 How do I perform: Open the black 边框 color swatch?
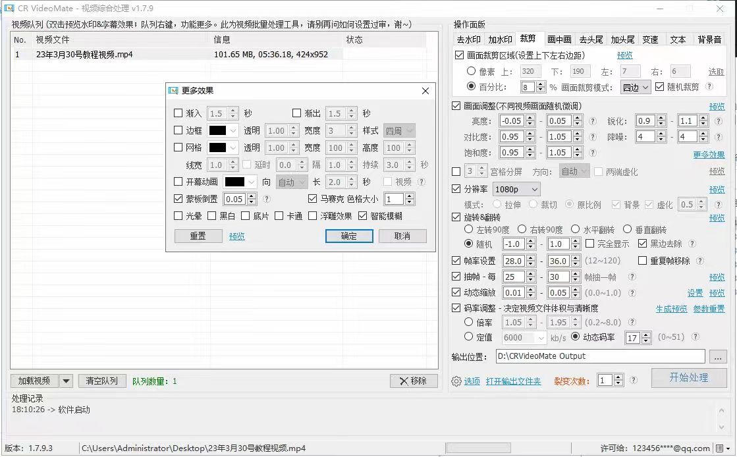pos(223,131)
